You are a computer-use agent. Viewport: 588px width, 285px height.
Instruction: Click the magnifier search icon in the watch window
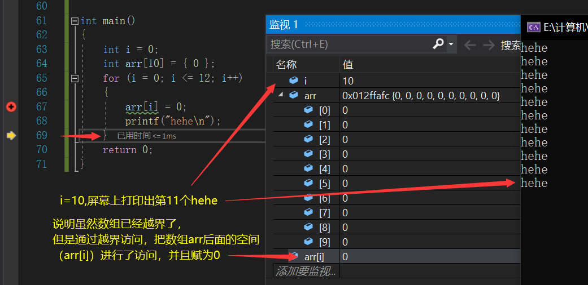point(438,44)
